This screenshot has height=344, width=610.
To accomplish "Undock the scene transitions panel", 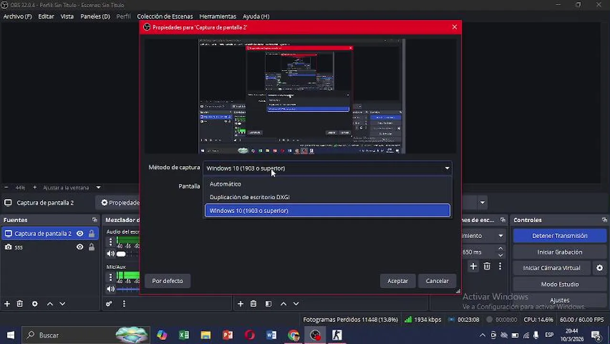I will click(503, 220).
